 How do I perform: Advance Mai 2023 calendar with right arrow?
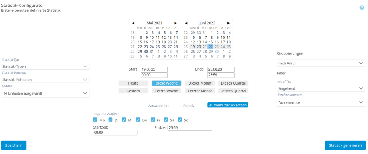(x=175, y=23)
